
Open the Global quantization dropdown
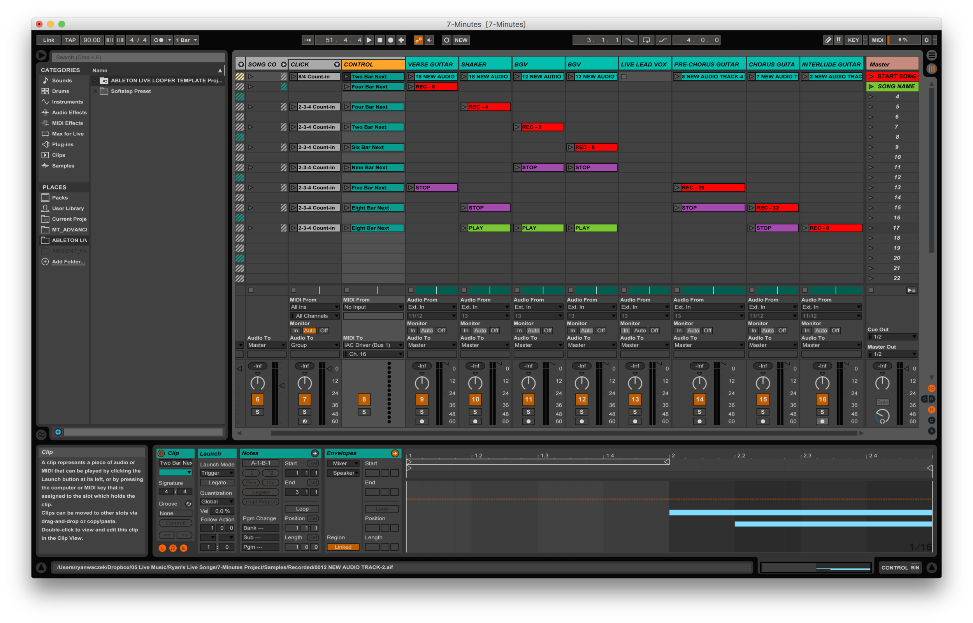click(x=217, y=502)
